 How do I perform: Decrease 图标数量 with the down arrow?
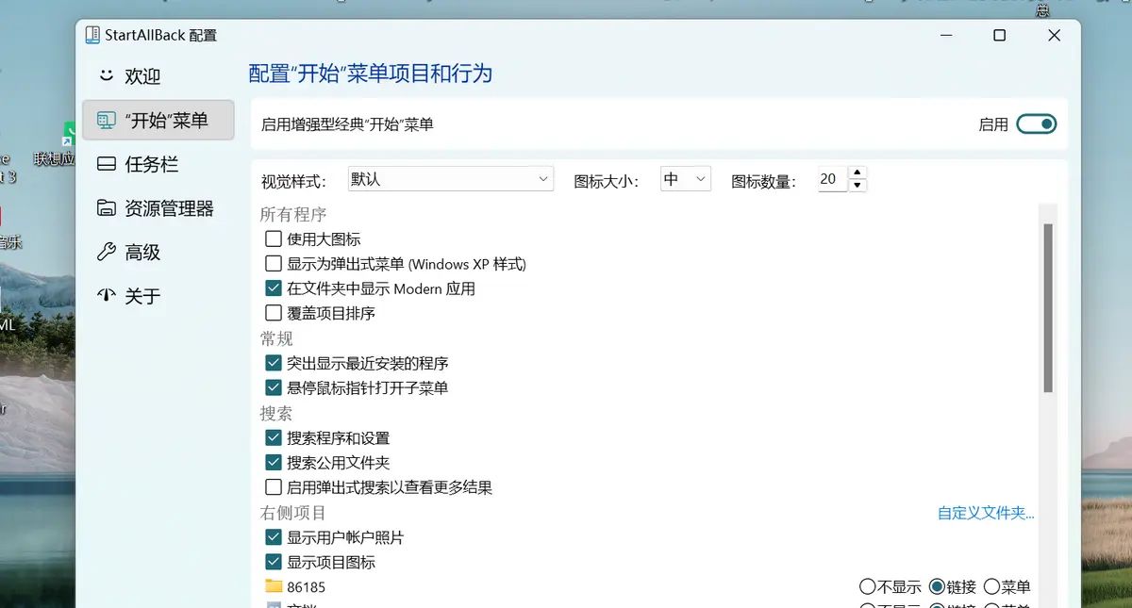point(857,186)
